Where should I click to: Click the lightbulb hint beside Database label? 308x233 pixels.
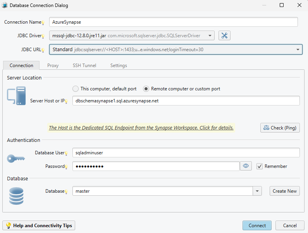point(66,192)
